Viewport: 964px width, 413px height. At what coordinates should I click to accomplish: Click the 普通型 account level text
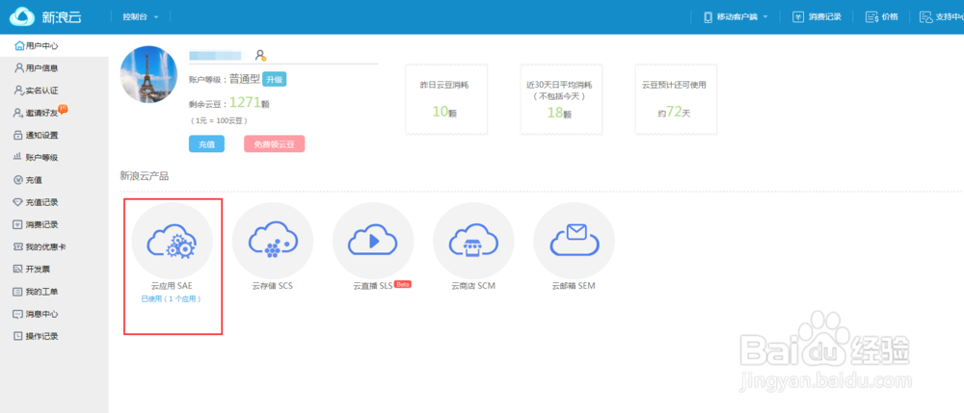(x=245, y=79)
